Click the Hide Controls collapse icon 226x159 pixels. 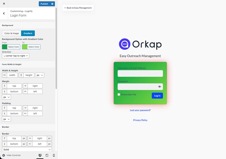click(x=4, y=155)
